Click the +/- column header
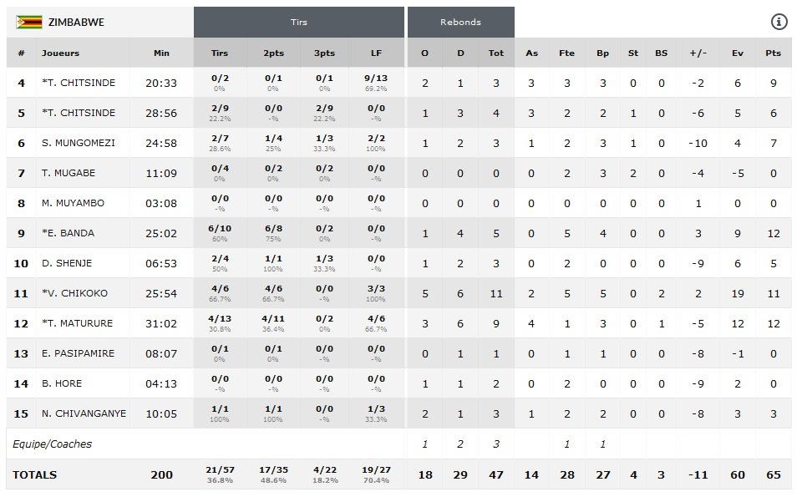 coord(698,53)
